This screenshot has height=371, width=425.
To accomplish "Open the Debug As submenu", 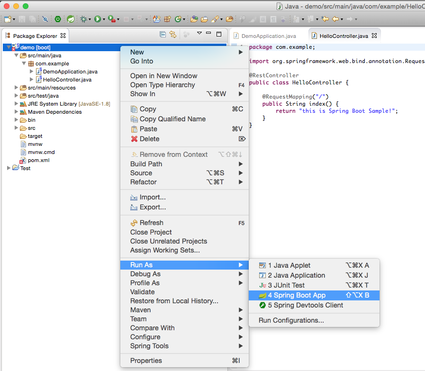I will pyautogui.click(x=184, y=274).
